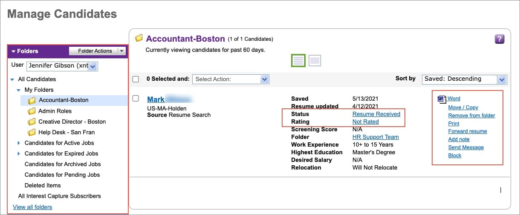Screen dimensions: 520x215
Task: Click the Forward resume link
Action: 467,131
